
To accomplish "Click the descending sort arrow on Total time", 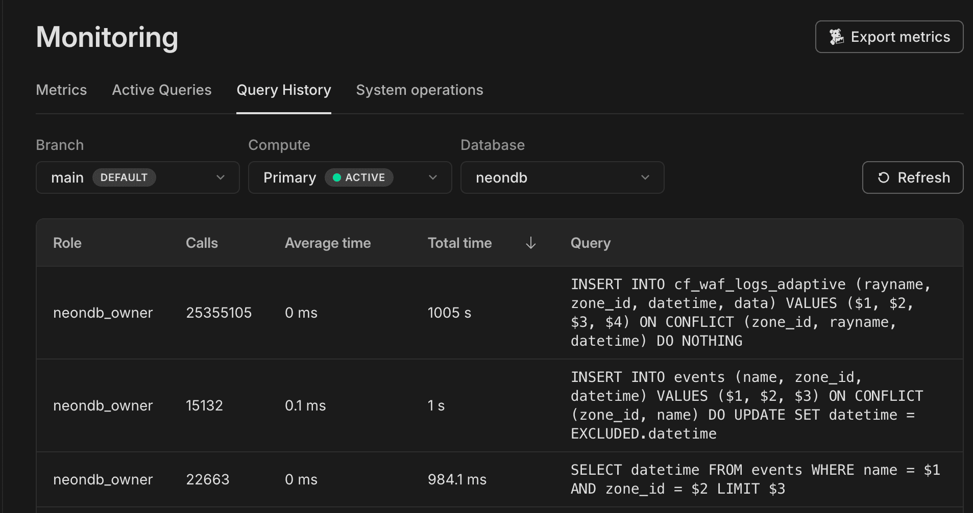I will click(x=531, y=243).
